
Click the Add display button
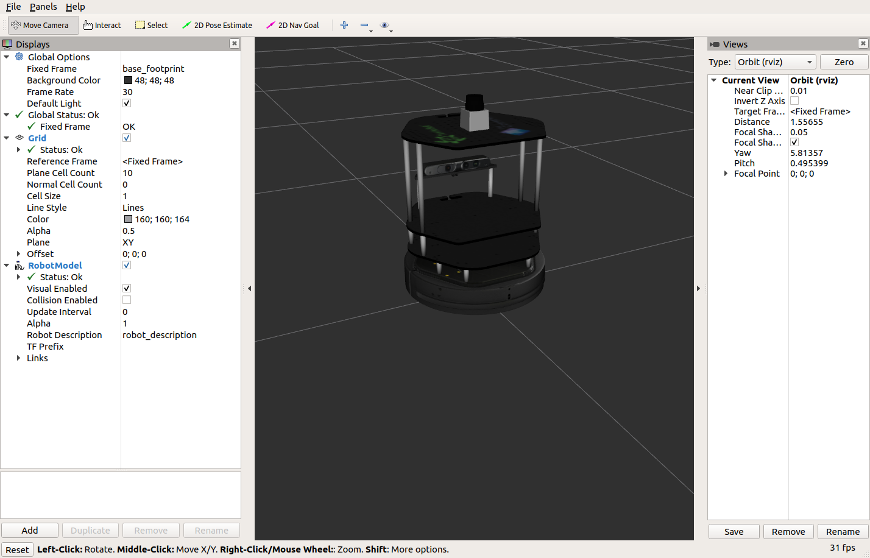click(30, 531)
